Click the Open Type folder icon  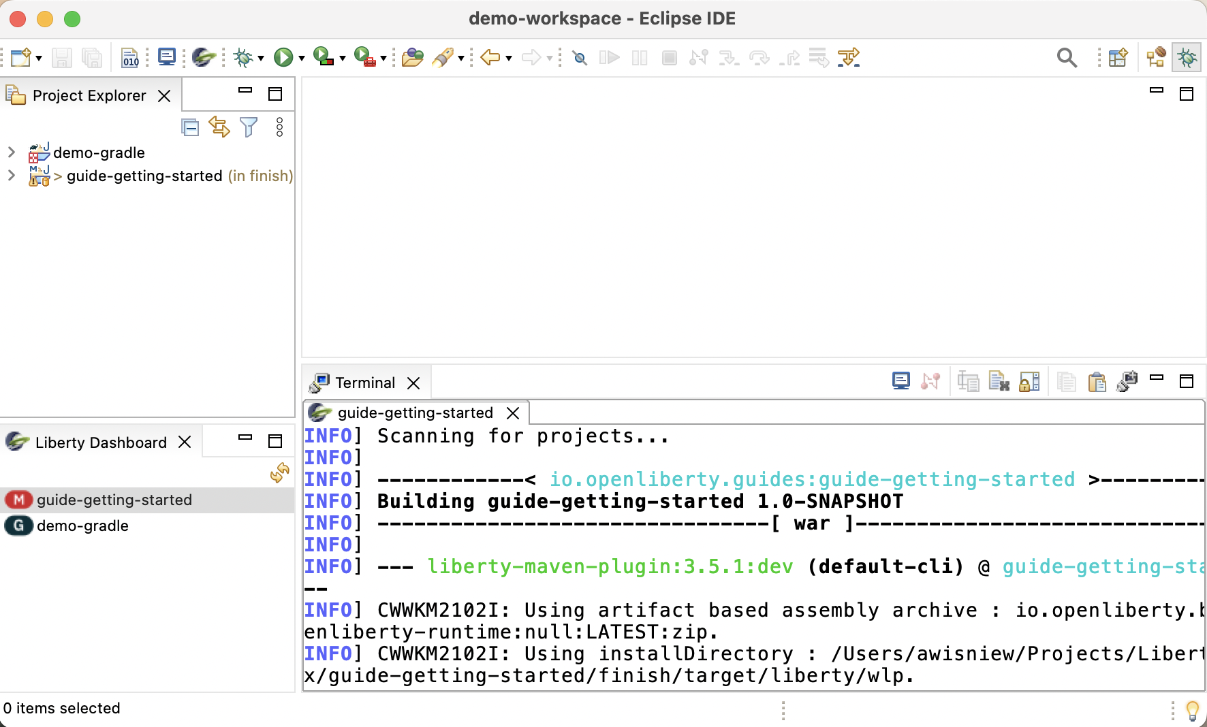pos(412,57)
